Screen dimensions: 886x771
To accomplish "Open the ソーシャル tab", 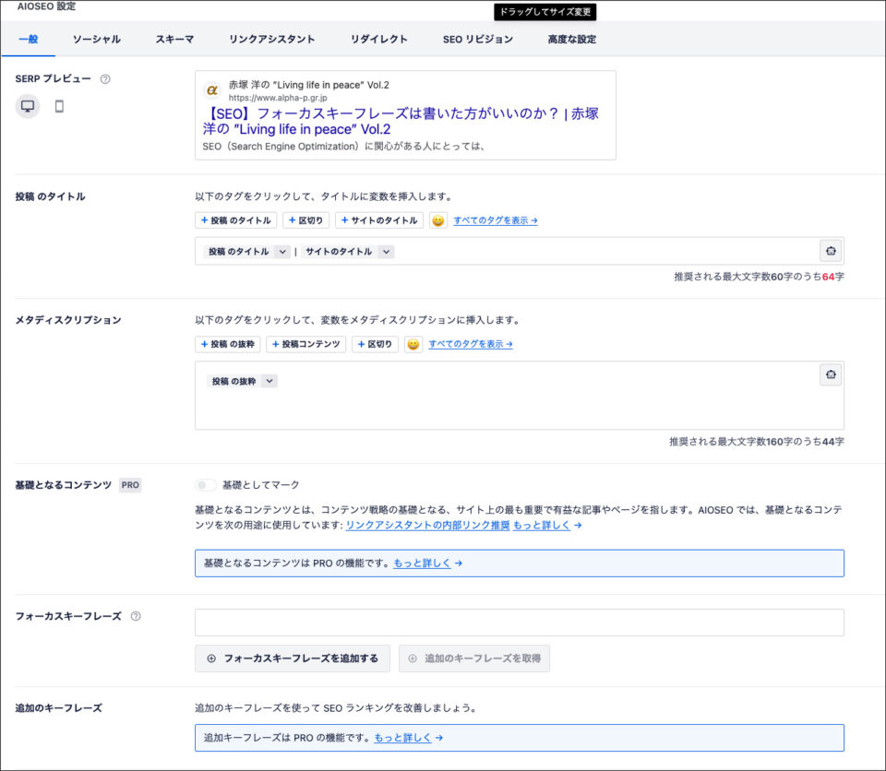I will coord(97,39).
